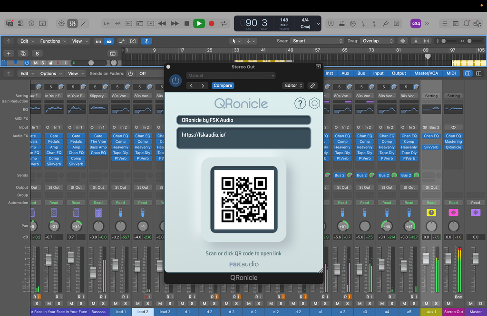Open the tracks area Edit menu
Viewport: 487px width, 316px height.
pyautogui.click(x=27, y=41)
